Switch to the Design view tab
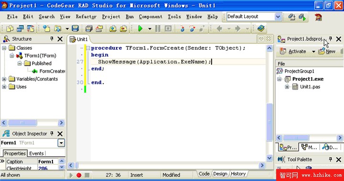 [220, 174]
